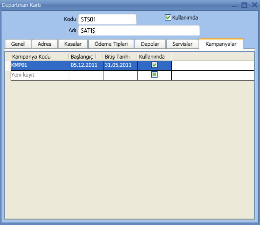Viewport: 260px width, 225px height.
Task: Go to Ödeme Tipleri tab
Action: pos(111,44)
